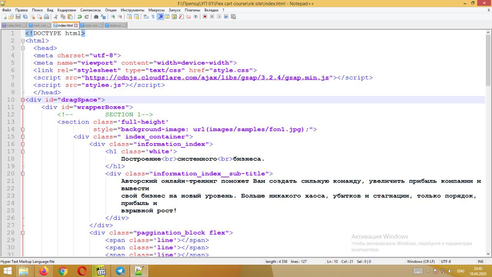
Task: Open the Файл menu
Action: [x=7, y=10]
